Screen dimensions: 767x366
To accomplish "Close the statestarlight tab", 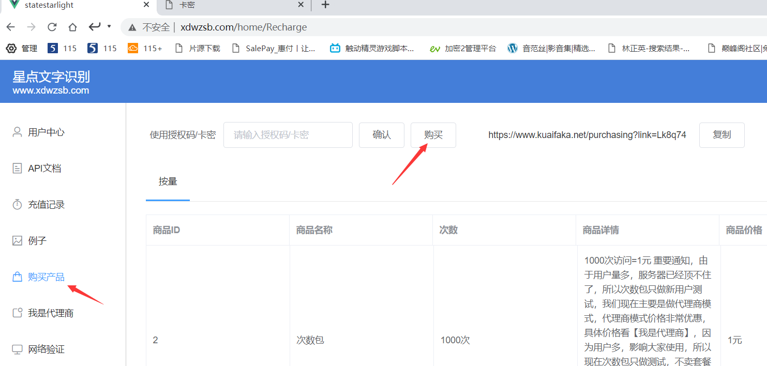I will 146,5.
